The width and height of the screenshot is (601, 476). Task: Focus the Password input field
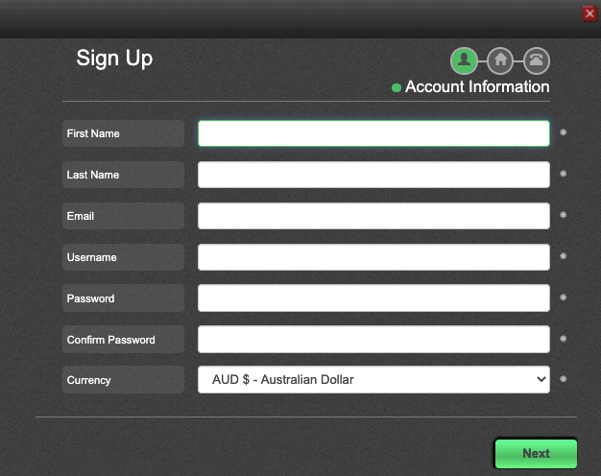tap(373, 298)
